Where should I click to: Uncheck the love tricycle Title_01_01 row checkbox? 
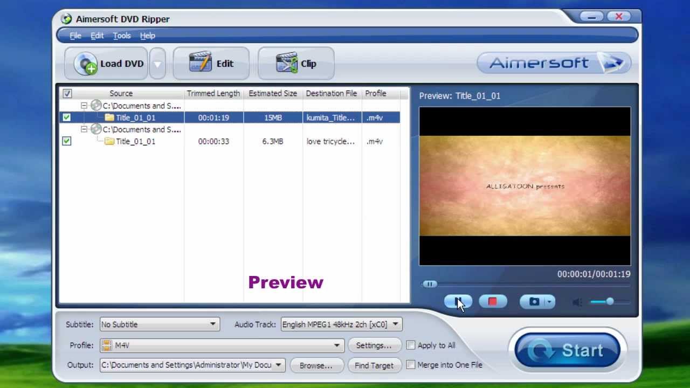pyautogui.click(x=66, y=141)
